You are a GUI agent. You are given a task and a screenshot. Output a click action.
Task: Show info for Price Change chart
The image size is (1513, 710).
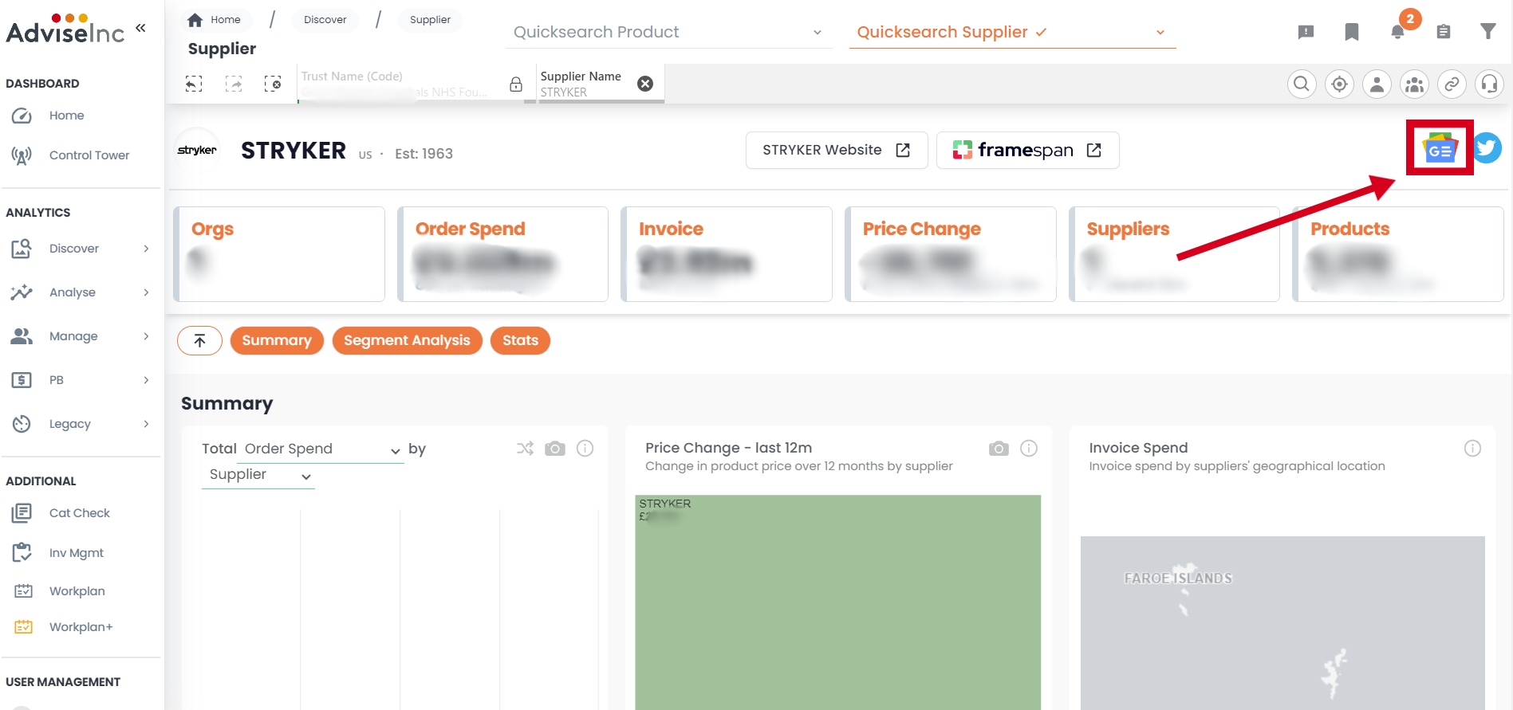[x=1029, y=449]
